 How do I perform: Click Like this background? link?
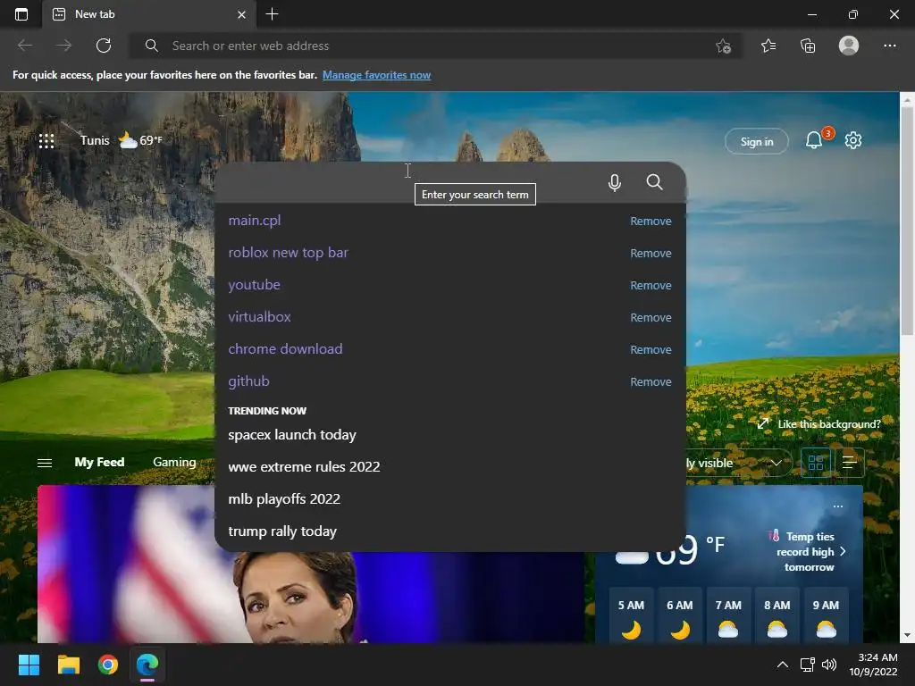tap(818, 424)
